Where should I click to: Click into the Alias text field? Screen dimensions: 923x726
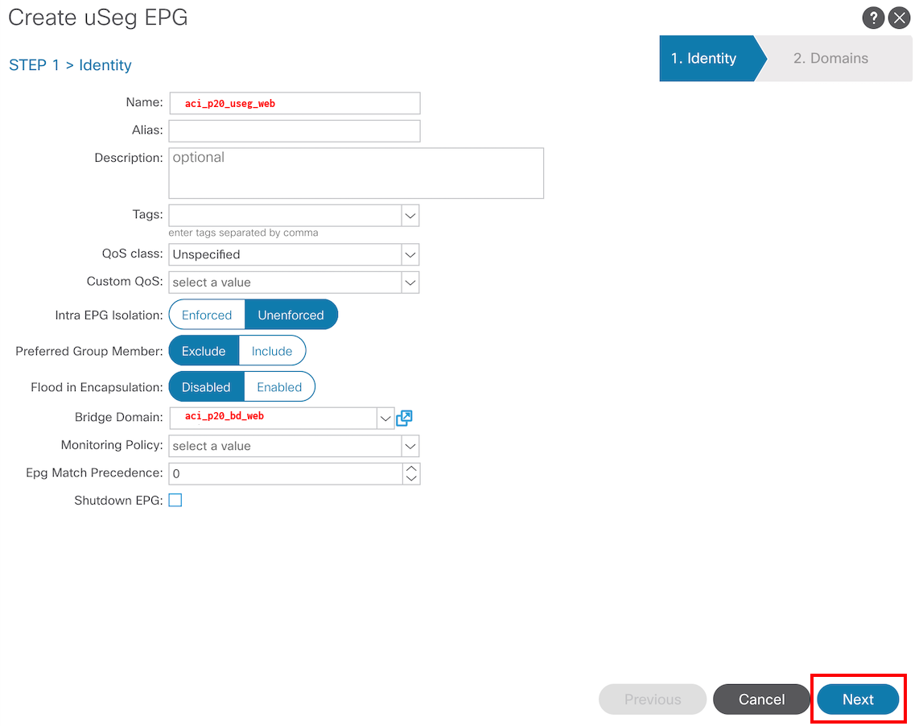(x=295, y=130)
